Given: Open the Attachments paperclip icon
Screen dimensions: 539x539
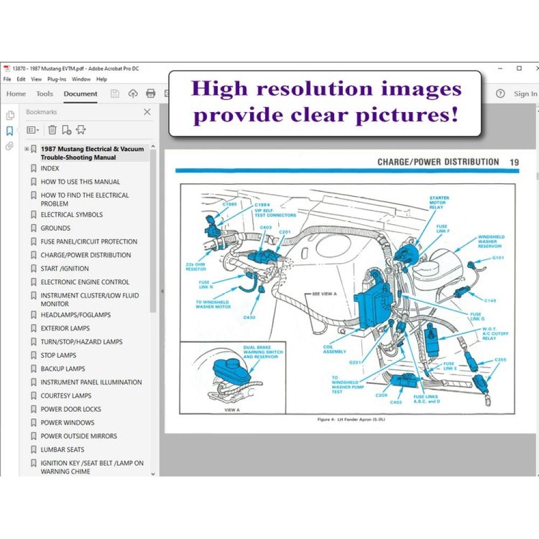Looking at the screenshot, I should coord(9,146).
